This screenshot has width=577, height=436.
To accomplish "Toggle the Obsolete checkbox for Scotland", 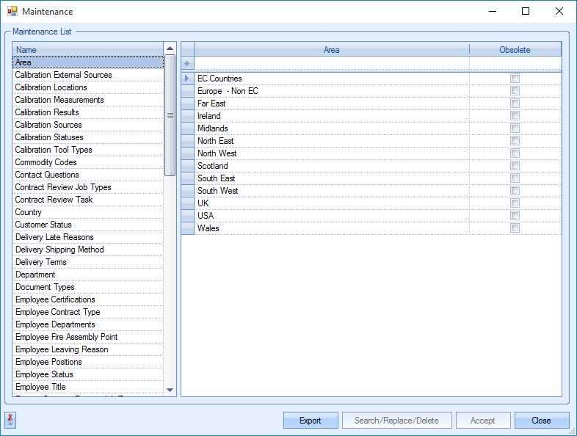I will pyautogui.click(x=515, y=166).
